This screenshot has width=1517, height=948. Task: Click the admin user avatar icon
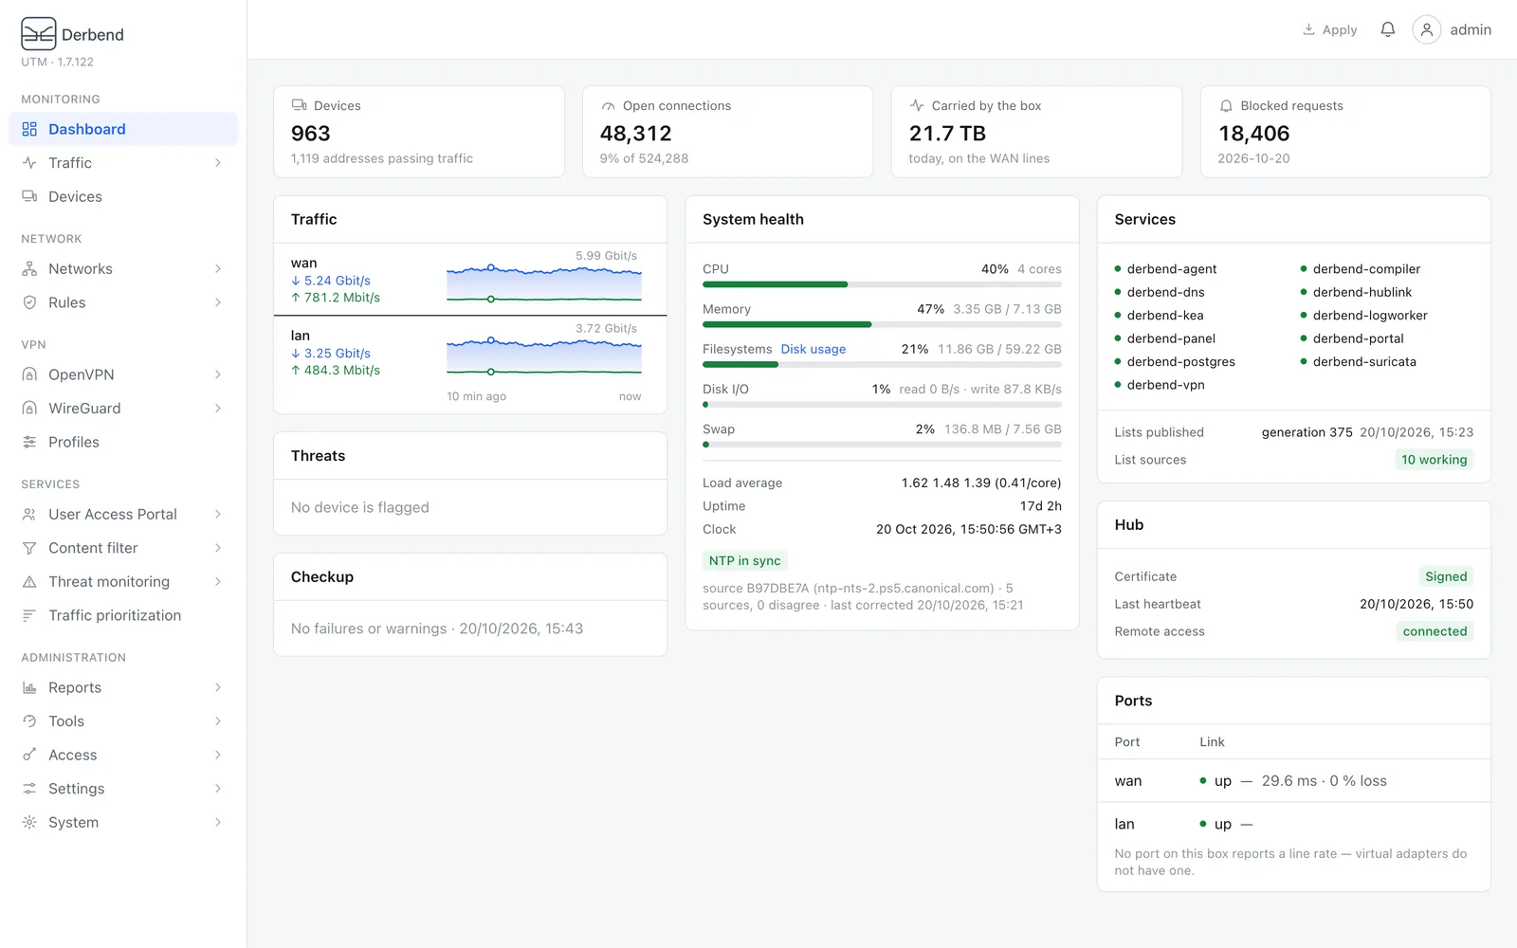coord(1426,29)
